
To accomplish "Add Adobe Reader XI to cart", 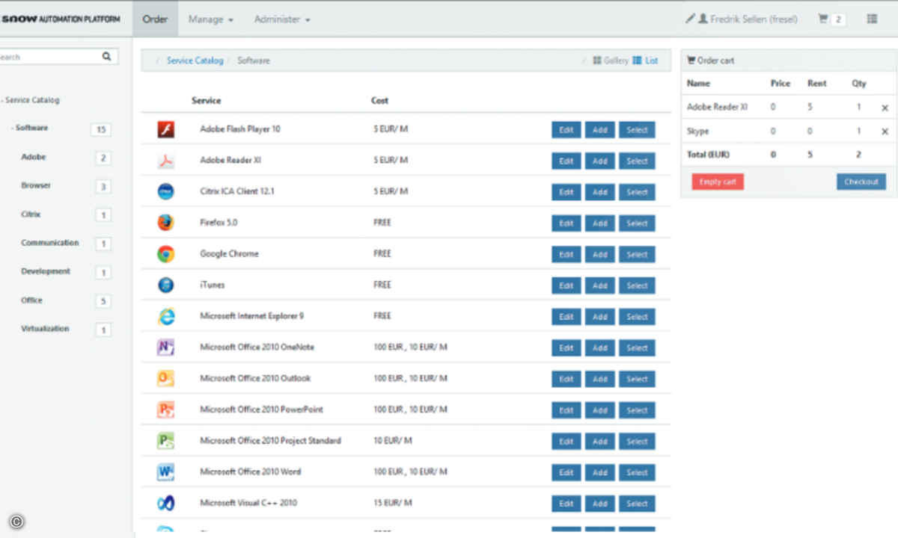I will coord(600,161).
